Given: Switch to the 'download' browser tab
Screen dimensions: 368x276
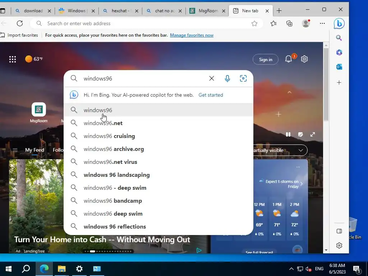Looking at the screenshot, I should click(x=33, y=11).
